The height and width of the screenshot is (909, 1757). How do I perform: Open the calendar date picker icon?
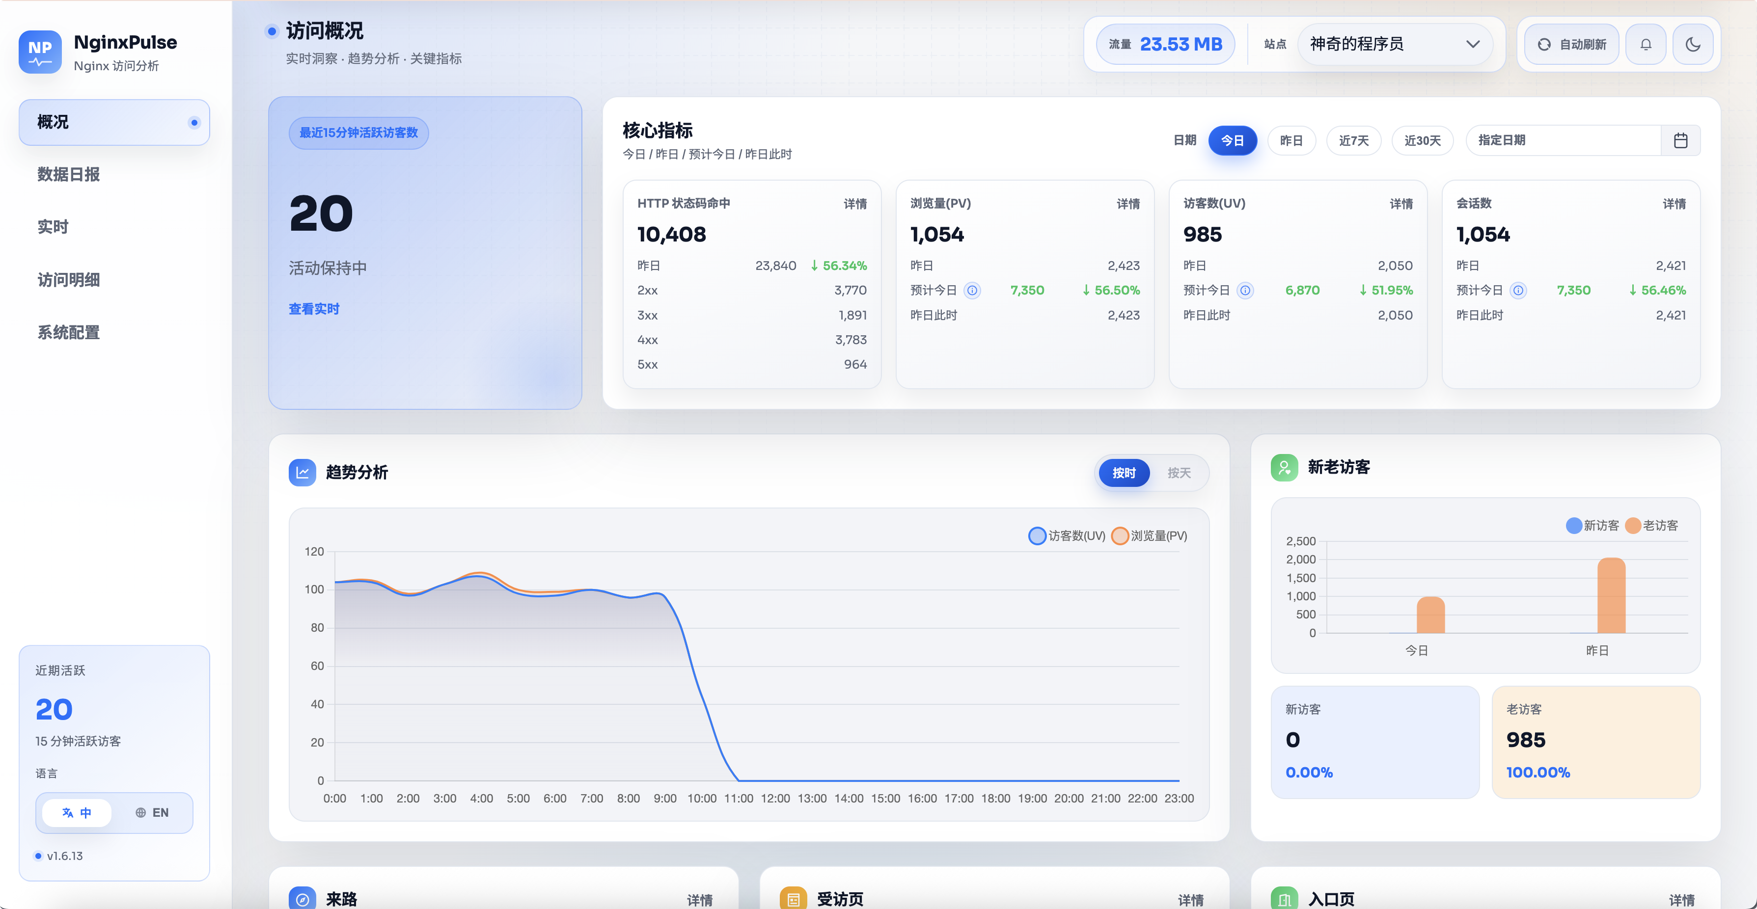click(x=1680, y=140)
